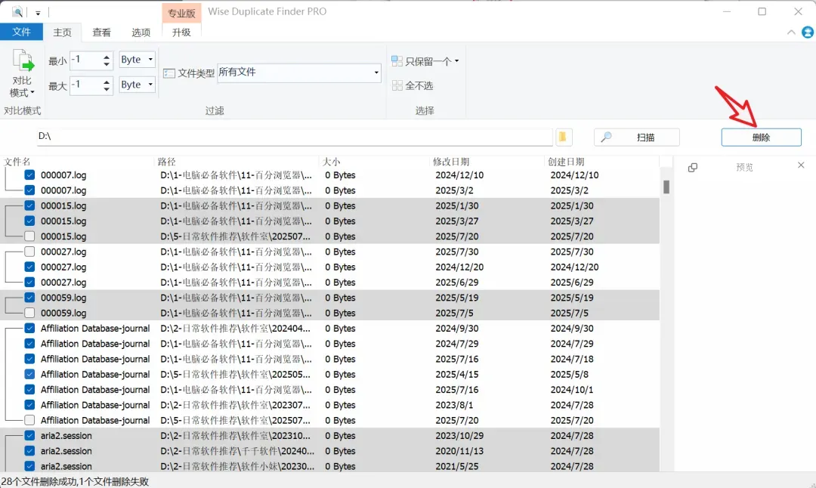Sort by the 文件名 column header
Screen dimensions: 816x488
[x=17, y=162]
